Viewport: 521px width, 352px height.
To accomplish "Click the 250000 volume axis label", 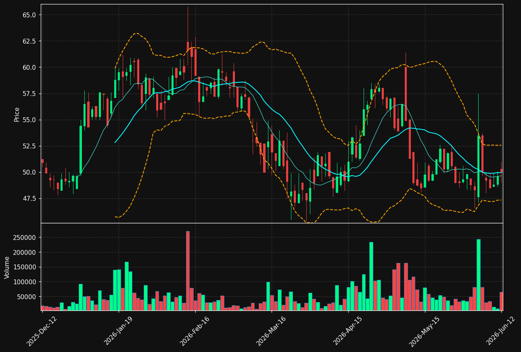I will 25,237.
